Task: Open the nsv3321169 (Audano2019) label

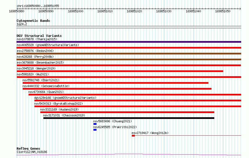Action: [59, 109]
